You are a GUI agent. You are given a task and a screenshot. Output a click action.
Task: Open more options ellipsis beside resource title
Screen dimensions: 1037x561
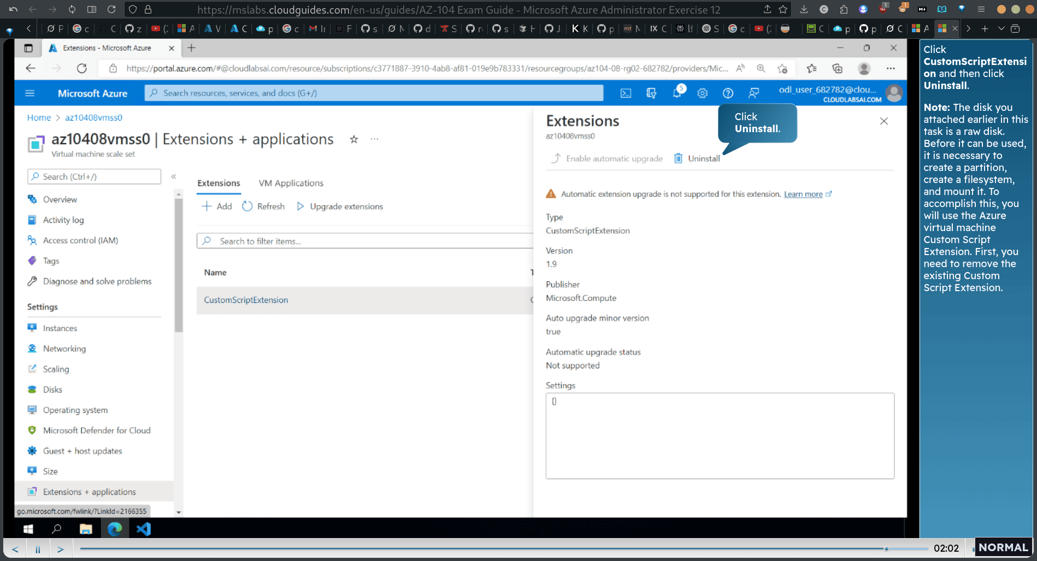click(x=374, y=139)
